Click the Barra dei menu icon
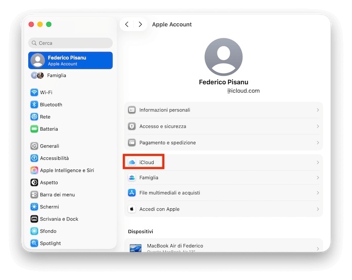Viewport: 352px width, 280px height. 34,195
